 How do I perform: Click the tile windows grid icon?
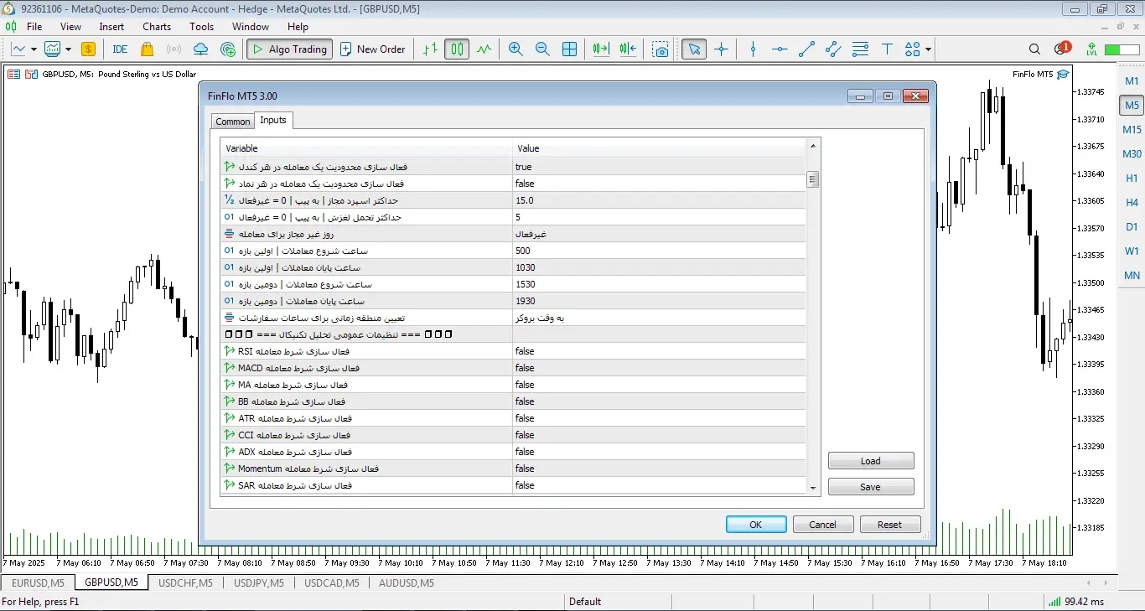point(569,49)
